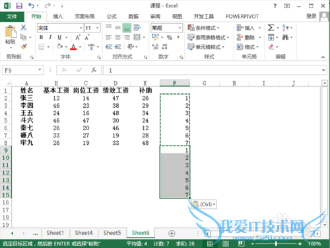Click the AutoSum sigma icon
Viewport: 330px width, 248px height.
(x=271, y=28)
